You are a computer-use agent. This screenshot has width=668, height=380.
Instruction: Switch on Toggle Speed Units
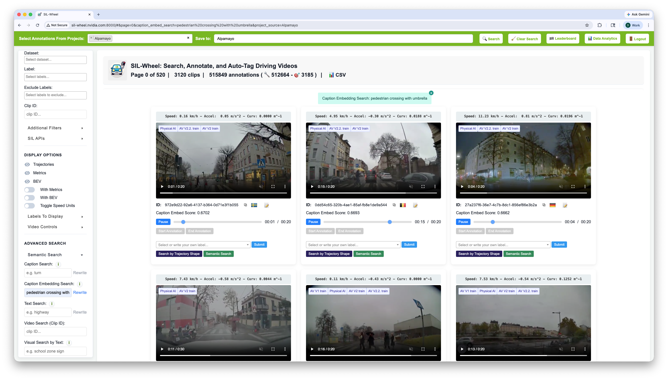29,206
